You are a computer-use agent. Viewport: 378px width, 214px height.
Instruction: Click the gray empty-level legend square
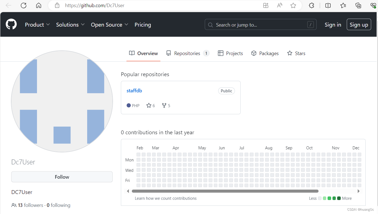[x=320, y=198]
